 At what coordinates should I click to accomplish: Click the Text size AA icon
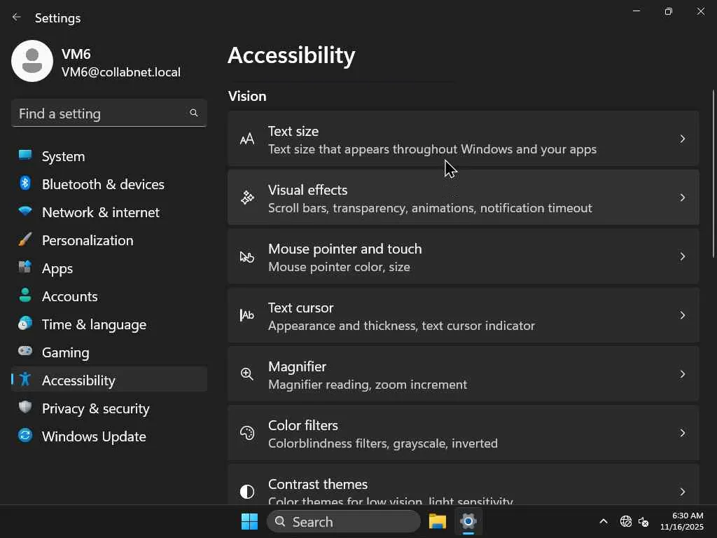[x=247, y=139]
